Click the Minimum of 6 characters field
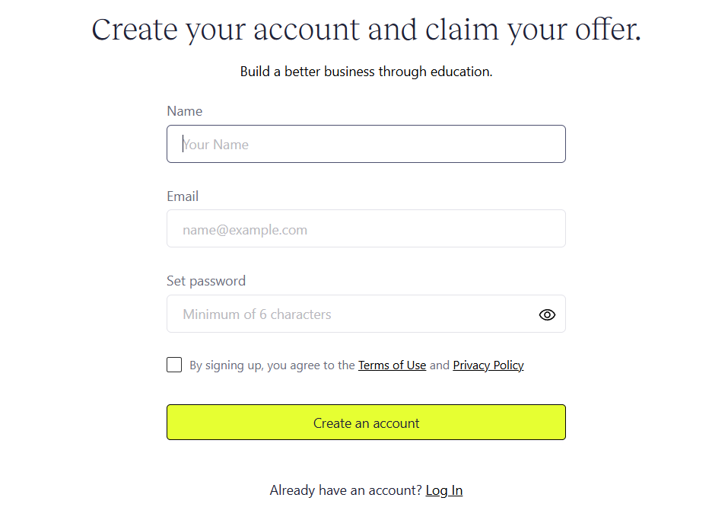The image size is (712, 520). point(342,314)
